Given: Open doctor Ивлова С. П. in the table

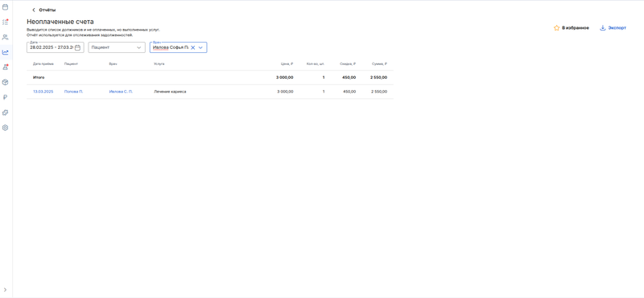Looking at the screenshot, I should click(121, 92).
